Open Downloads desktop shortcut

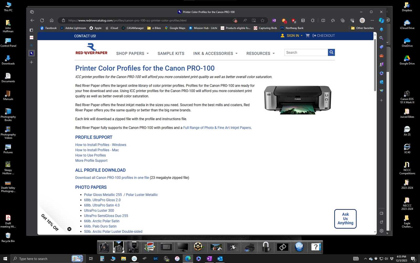coord(8,60)
